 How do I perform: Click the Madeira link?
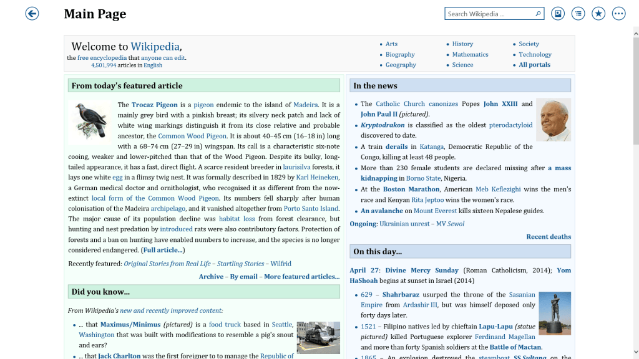305,105
